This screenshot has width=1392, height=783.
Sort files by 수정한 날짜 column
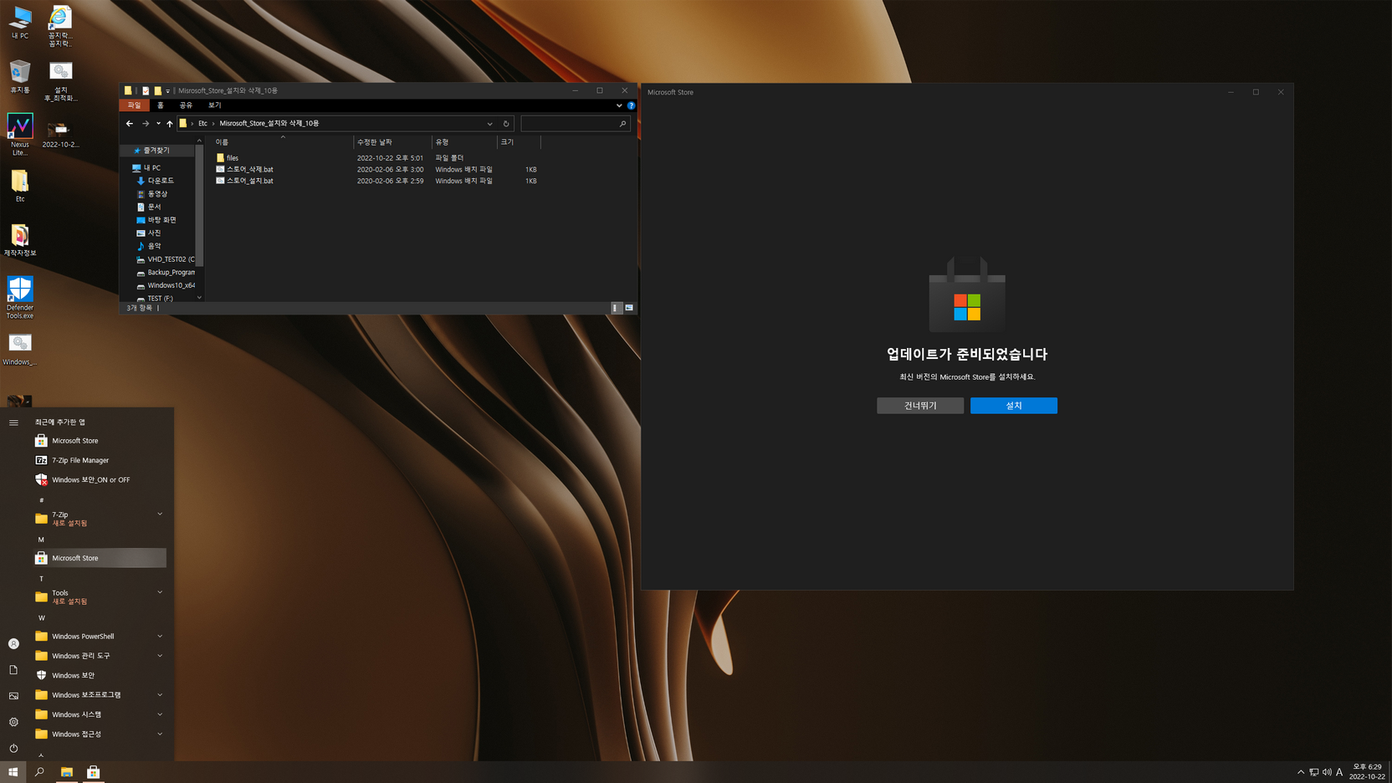[x=392, y=142]
